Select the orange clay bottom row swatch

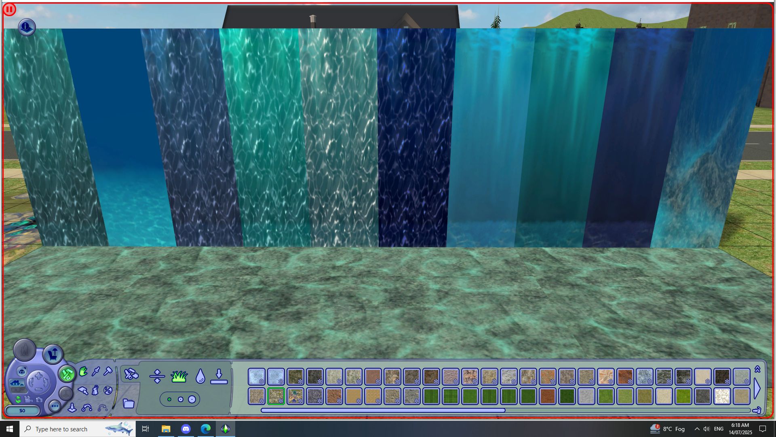point(548,396)
